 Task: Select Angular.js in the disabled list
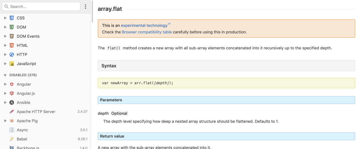tap(26, 93)
